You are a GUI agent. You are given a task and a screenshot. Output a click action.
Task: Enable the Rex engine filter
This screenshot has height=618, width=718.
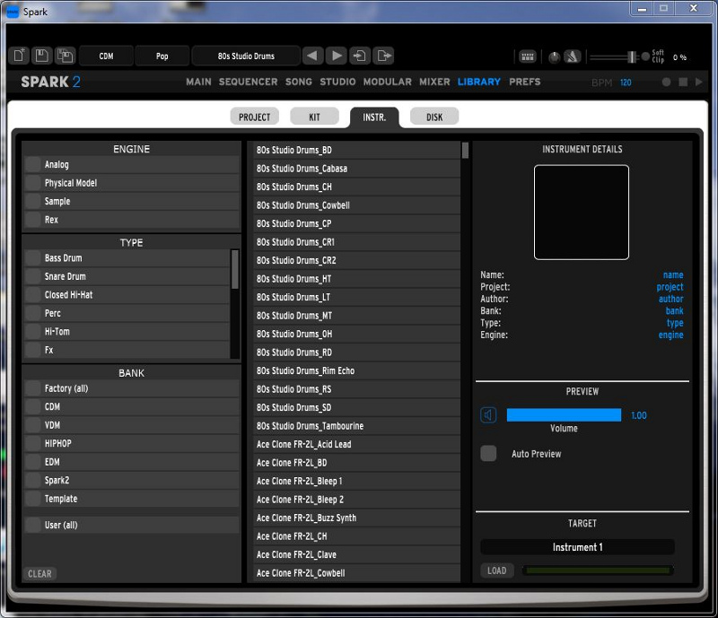pyautogui.click(x=33, y=220)
